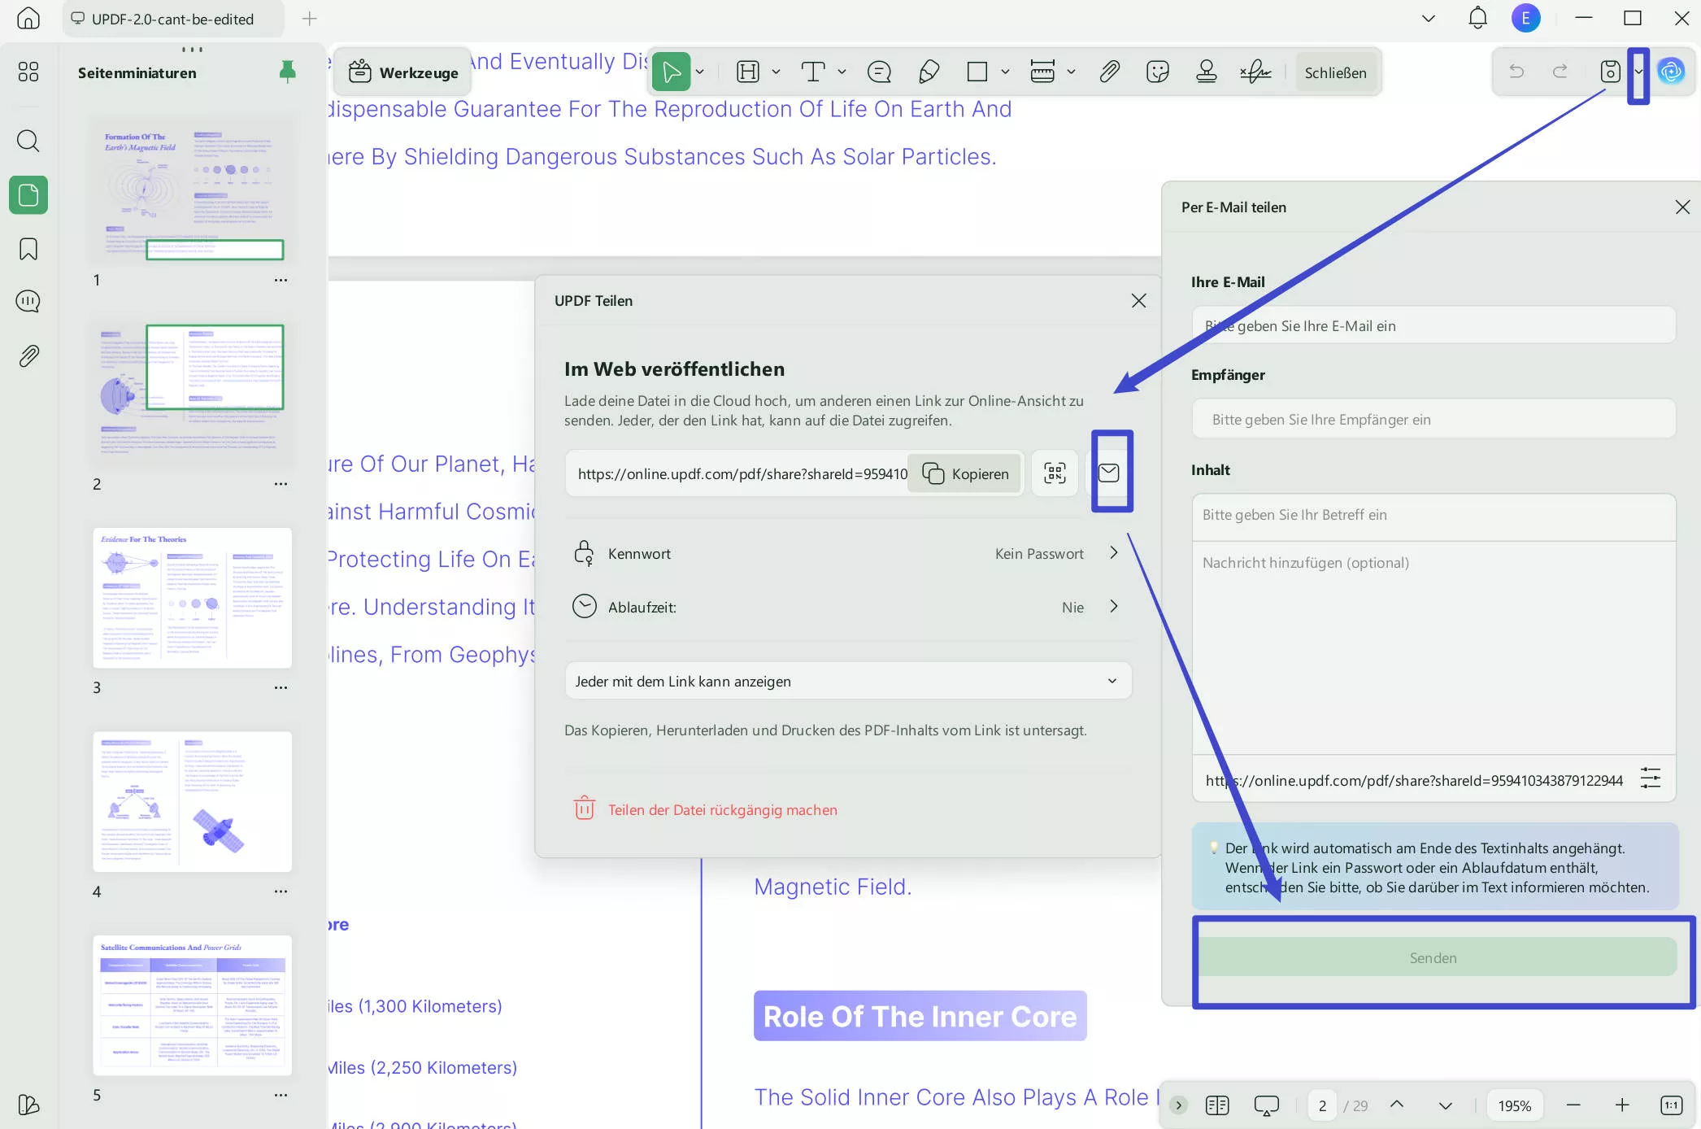
Task: Open the notifications bell
Action: [1478, 18]
